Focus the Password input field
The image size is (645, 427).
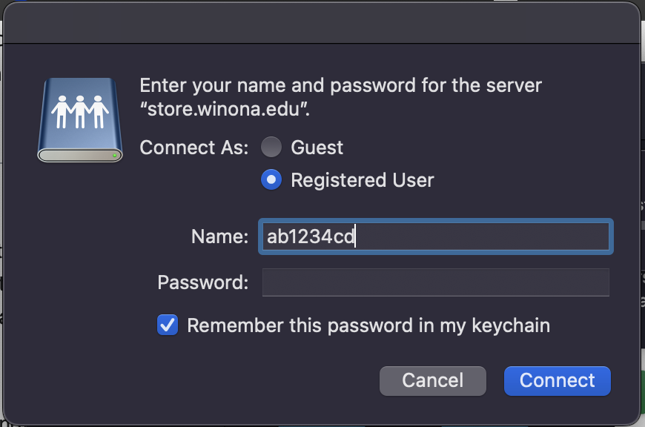point(435,282)
